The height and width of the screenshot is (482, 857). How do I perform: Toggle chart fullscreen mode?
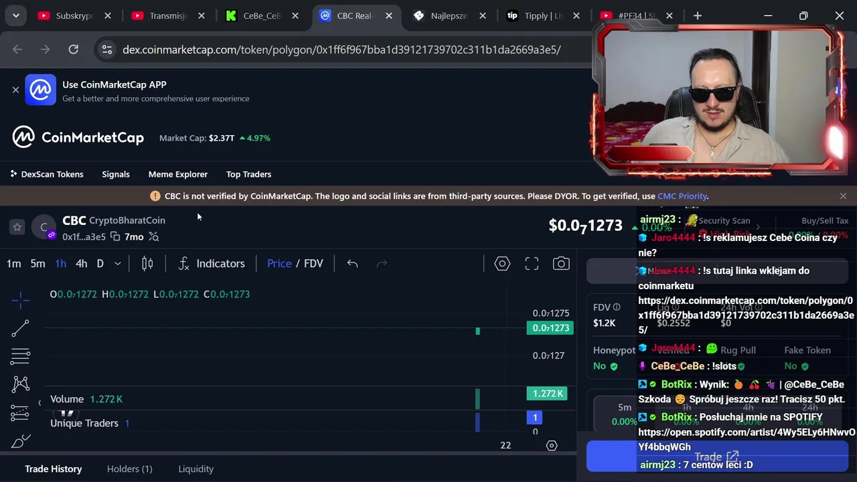tap(532, 264)
